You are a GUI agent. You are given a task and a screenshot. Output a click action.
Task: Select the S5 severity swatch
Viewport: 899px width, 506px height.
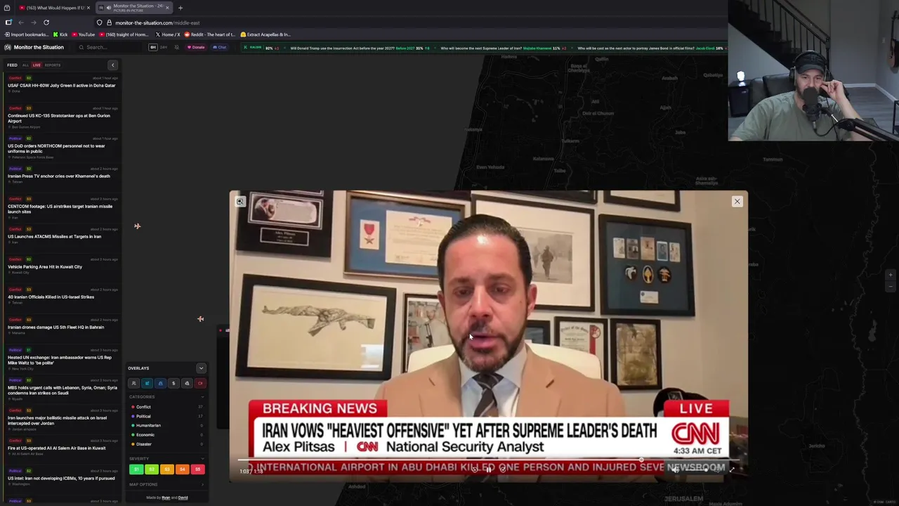pyautogui.click(x=198, y=469)
